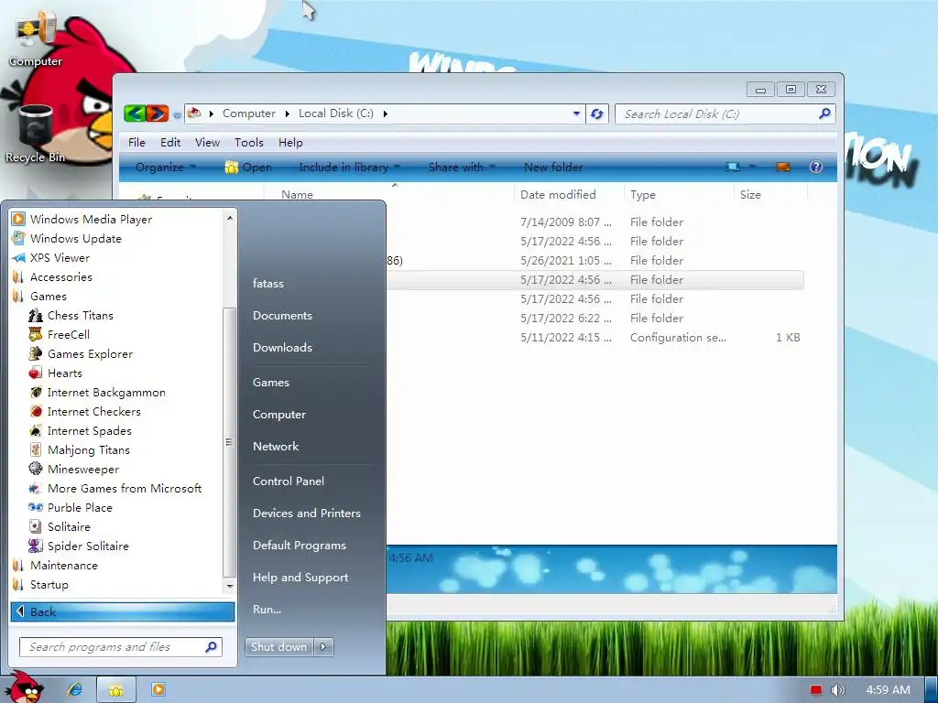
Task: Open the File menu
Action: (136, 142)
